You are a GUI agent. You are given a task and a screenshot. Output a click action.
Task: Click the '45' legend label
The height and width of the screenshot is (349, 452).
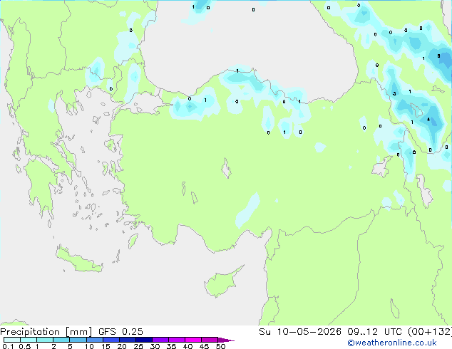pos(204,346)
